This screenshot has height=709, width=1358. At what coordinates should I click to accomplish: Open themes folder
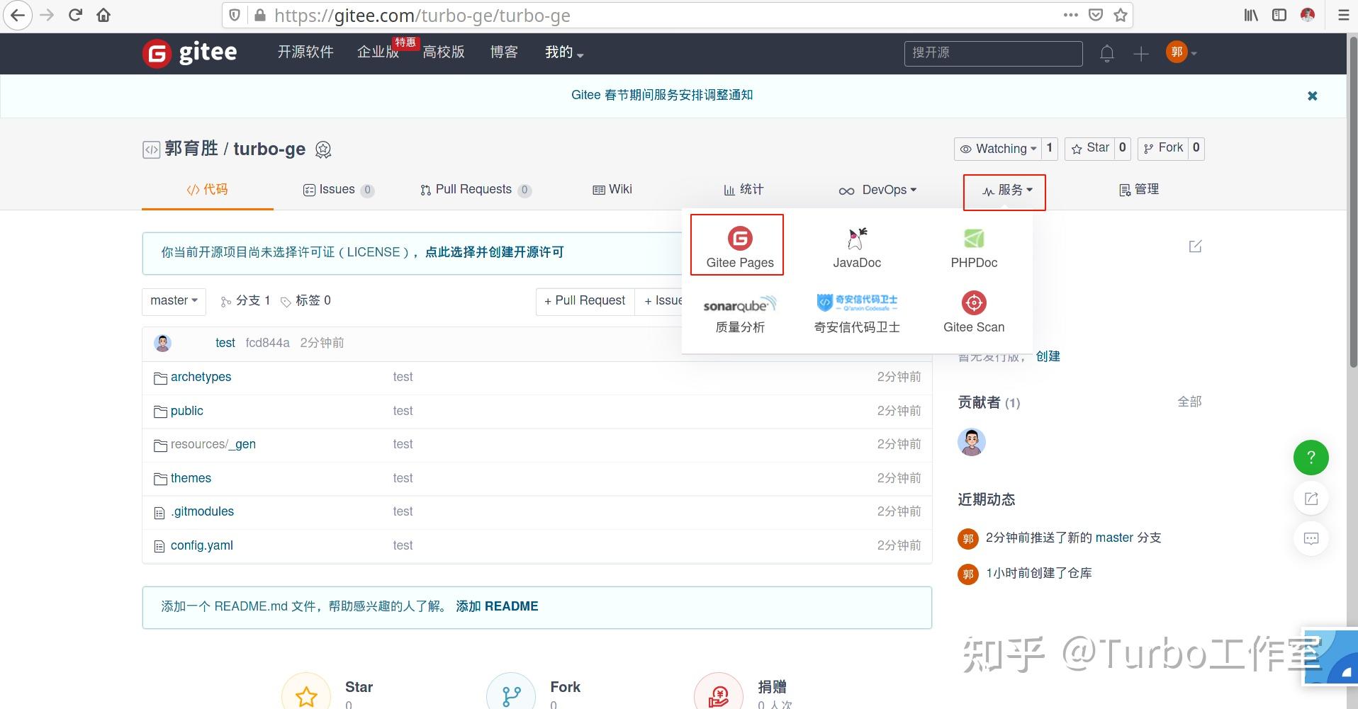[x=191, y=479]
